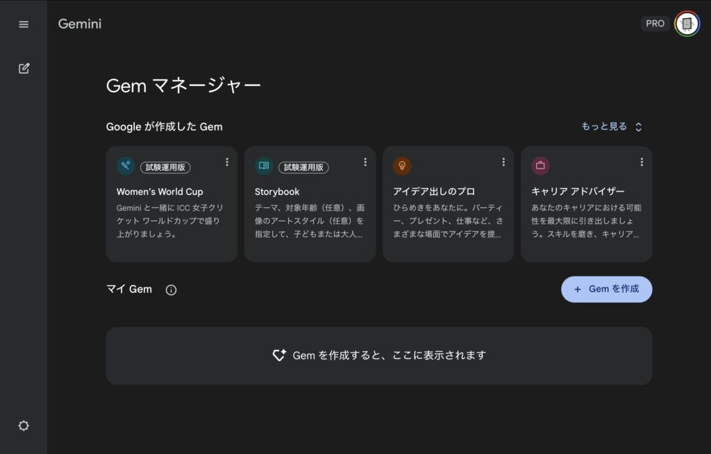Open the more options menu on Women's World Cup
Viewport: 711px width, 454px height.
[x=227, y=162]
